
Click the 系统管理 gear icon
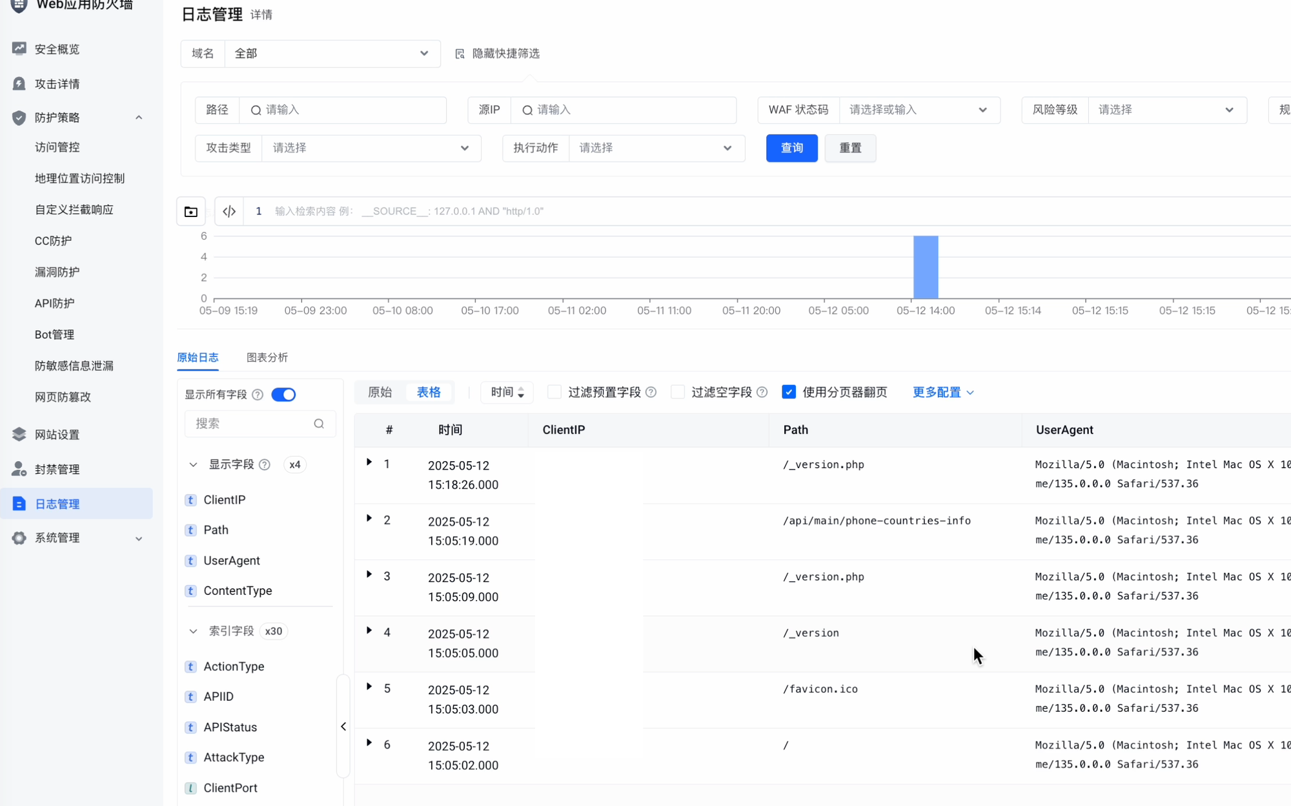pyautogui.click(x=19, y=538)
